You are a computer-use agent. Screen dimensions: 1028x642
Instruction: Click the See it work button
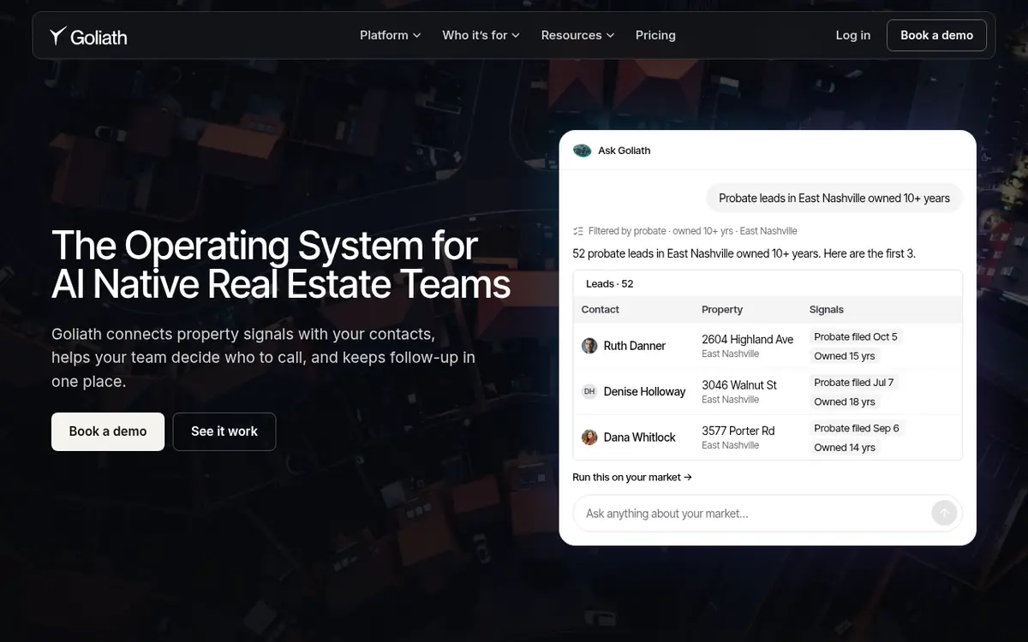tap(224, 431)
